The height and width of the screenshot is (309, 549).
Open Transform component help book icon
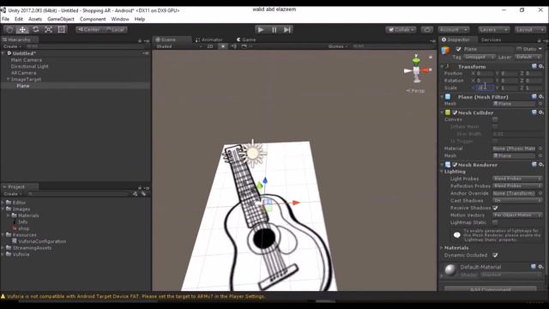[x=534, y=66]
